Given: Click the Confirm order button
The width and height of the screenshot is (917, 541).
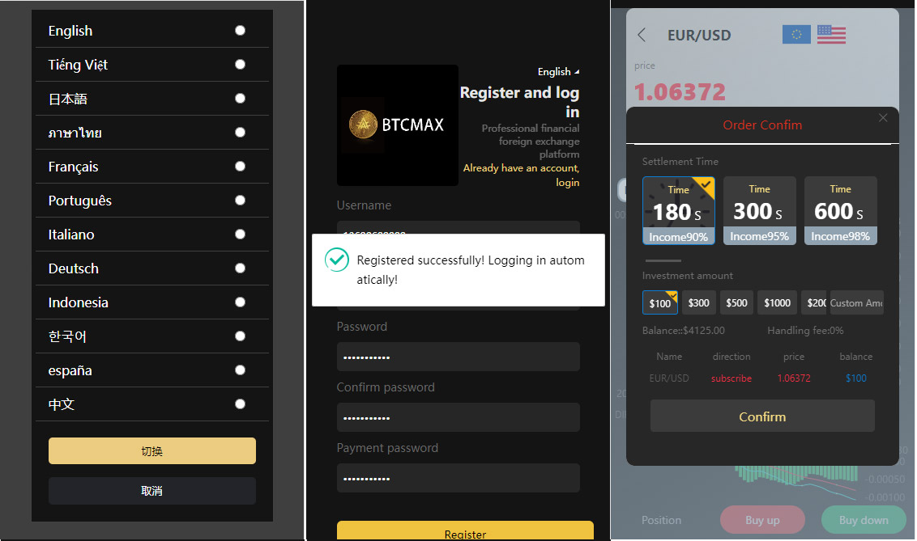Looking at the screenshot, I should point(762,416).
